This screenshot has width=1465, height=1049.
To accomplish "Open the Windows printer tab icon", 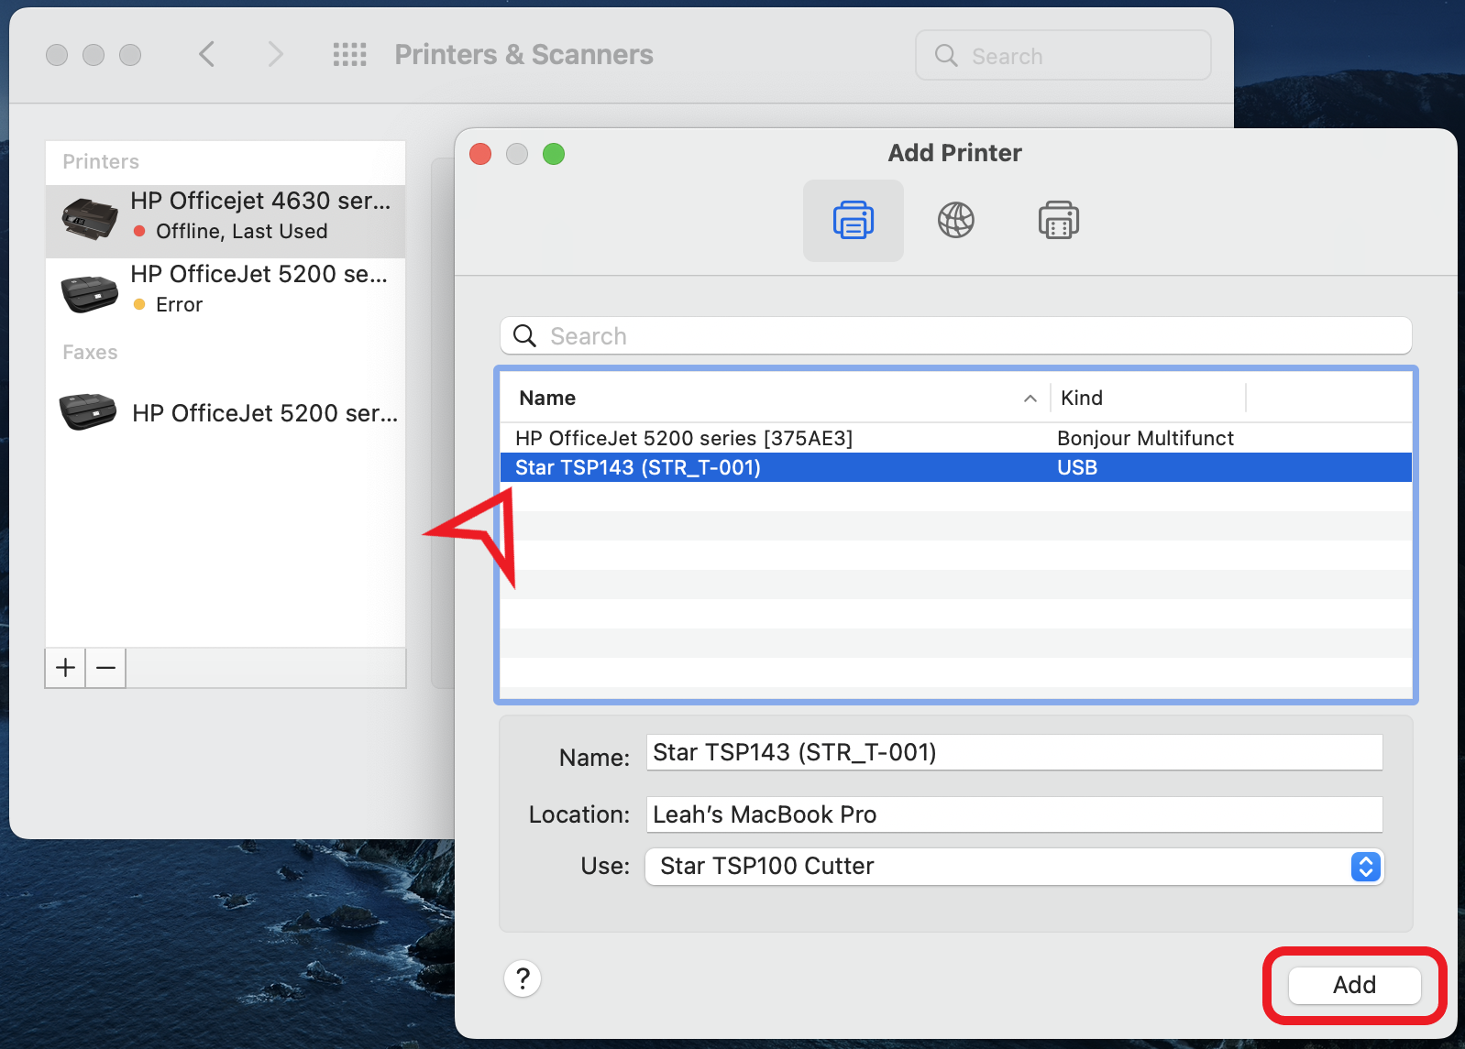I will 1058,221.
